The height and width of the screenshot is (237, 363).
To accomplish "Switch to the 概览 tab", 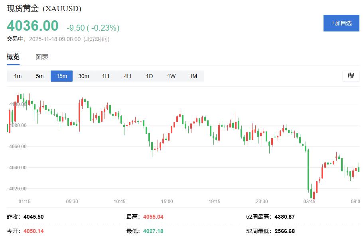I will pyautogui.click(x=13, y=57).
